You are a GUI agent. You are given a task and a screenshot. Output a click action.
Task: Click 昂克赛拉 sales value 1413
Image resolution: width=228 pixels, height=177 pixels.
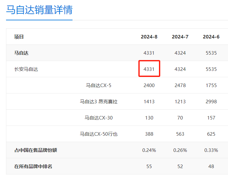149,102
